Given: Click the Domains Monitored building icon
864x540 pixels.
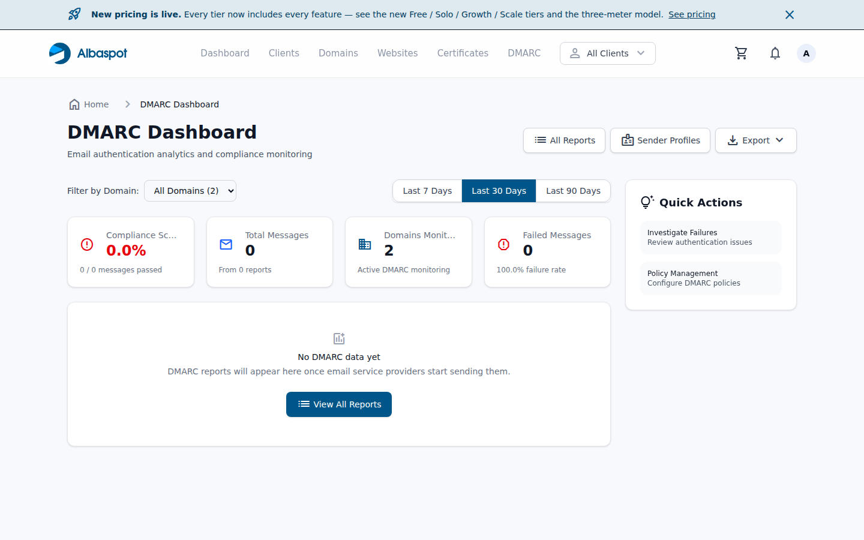Looking at the screenshot, I should (x=365, y=244).
